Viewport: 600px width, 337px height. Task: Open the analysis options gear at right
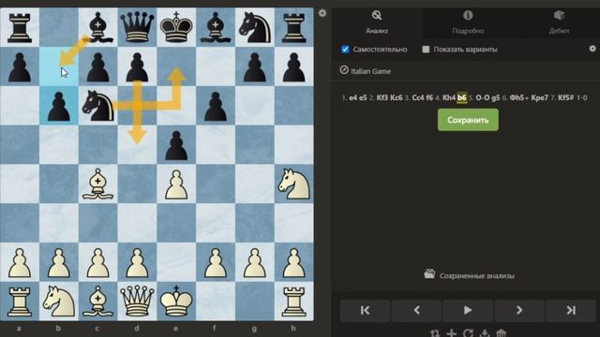[x=592, y=49]
